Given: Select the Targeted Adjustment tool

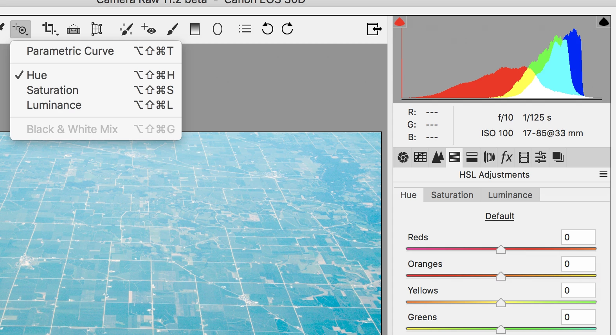Looking at the screenshot, I should tap(20, 29).
